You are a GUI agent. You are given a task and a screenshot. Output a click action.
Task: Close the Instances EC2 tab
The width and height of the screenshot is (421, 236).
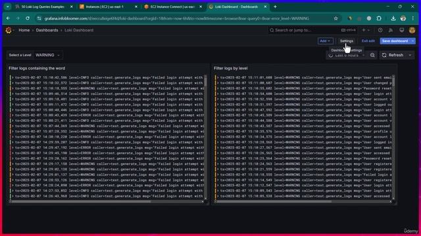[x=136, y=7]
